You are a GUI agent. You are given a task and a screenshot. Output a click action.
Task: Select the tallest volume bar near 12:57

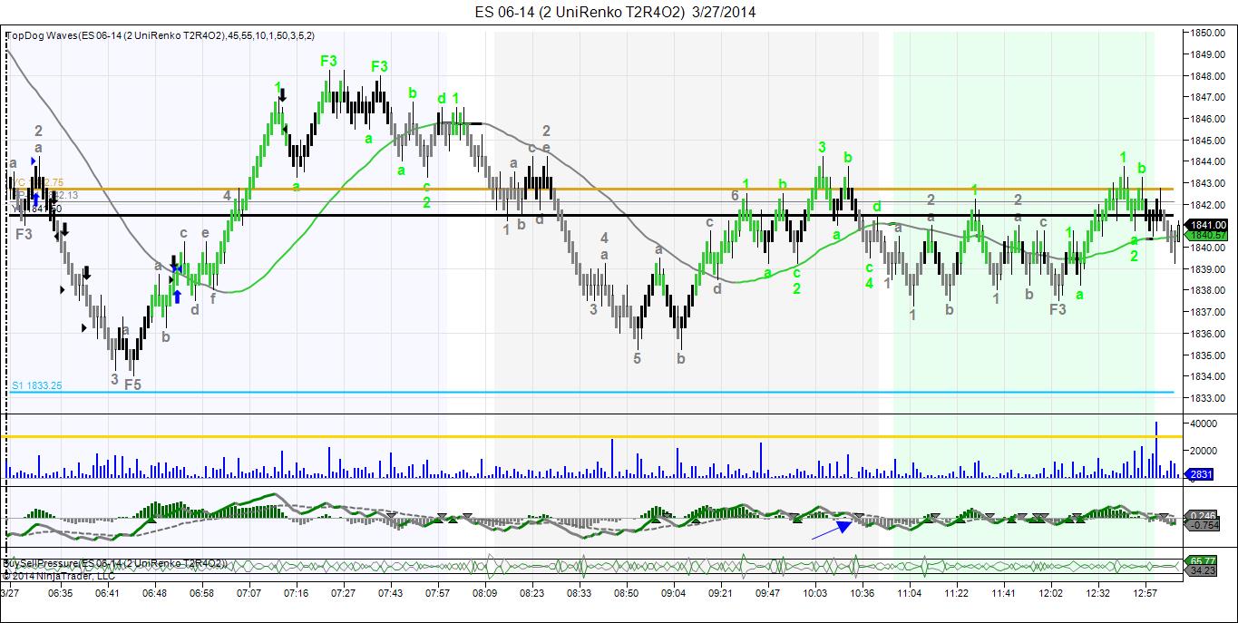[x=1156, y=450]
